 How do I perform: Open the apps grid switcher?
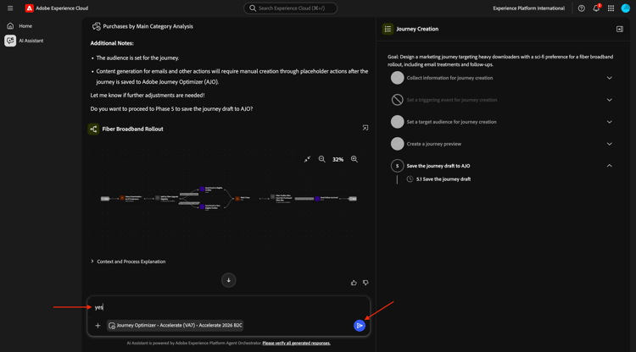pyautogui.click(x=611, y=8)
